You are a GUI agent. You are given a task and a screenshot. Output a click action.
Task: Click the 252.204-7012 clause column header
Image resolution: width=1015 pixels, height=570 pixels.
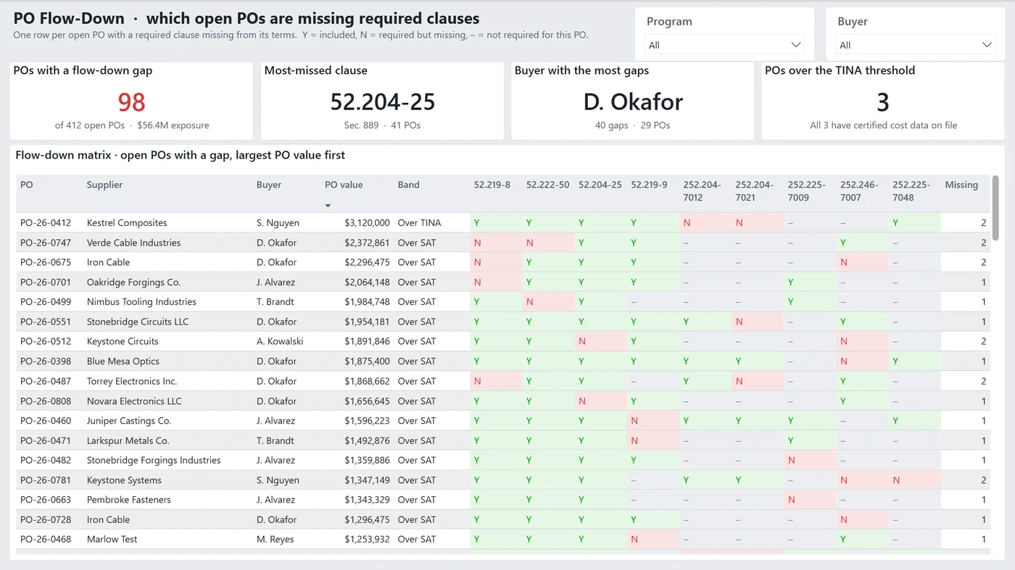[x=702, y=191]
